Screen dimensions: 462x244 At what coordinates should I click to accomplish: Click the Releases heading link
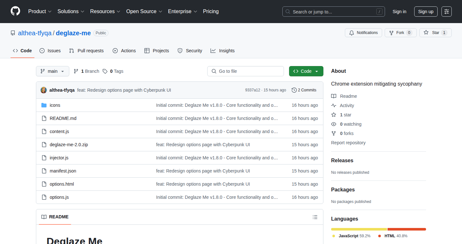click(342, 160)
